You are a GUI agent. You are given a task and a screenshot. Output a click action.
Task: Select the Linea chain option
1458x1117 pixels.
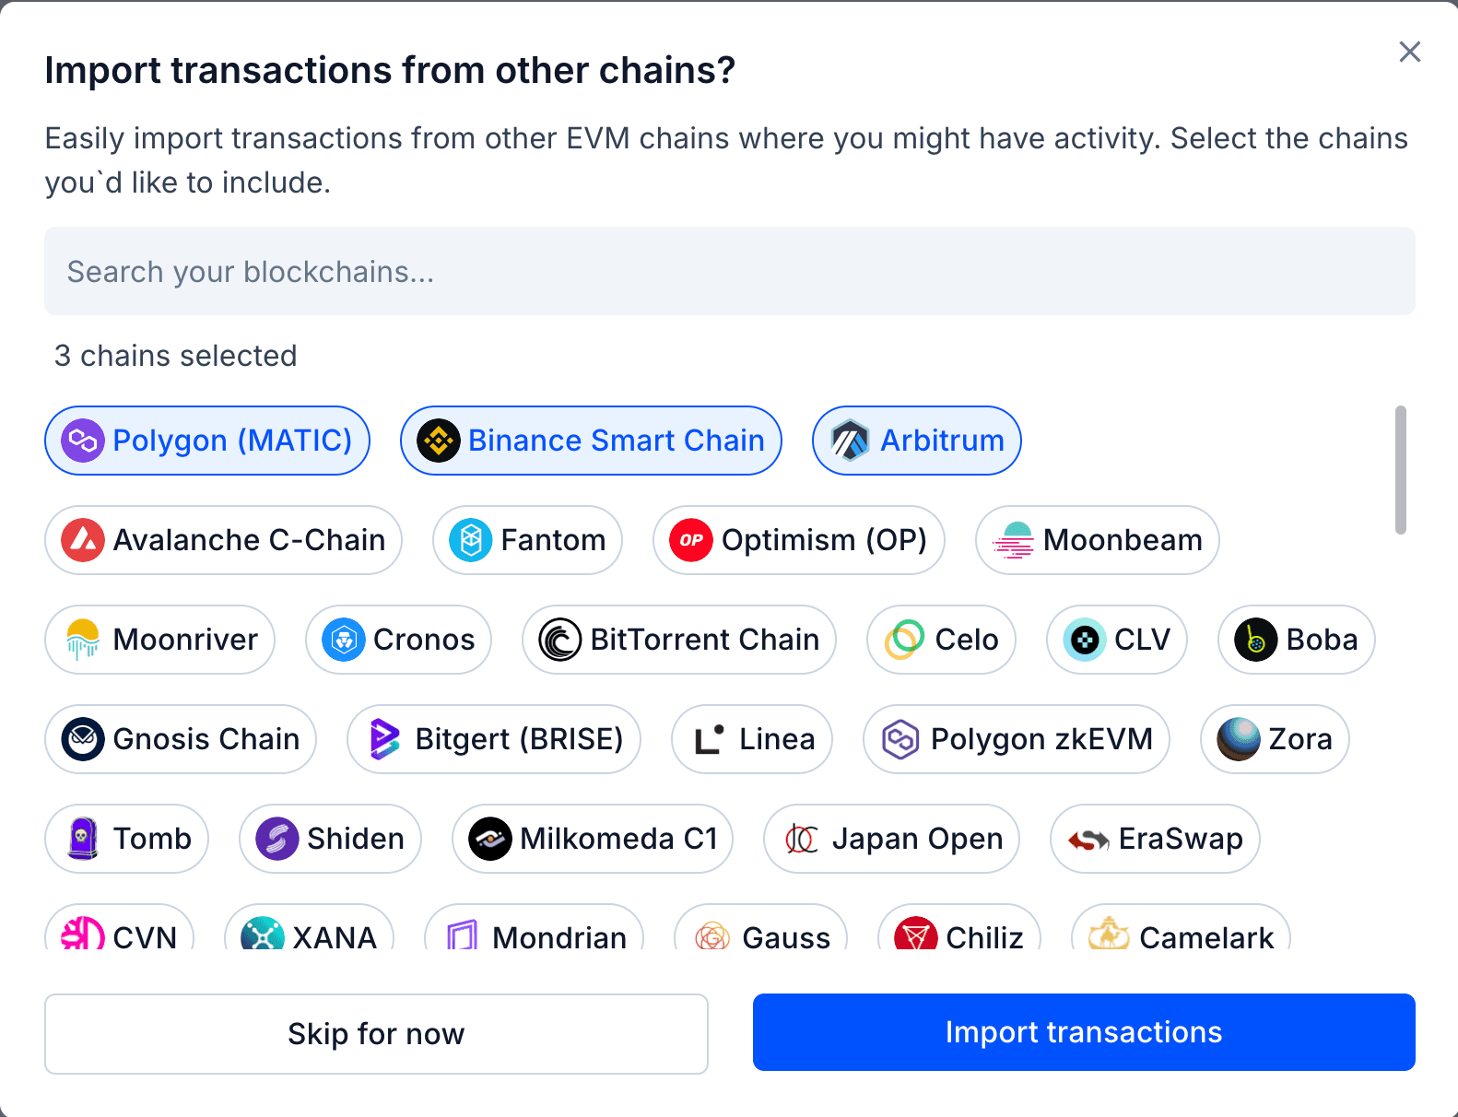[x=751, y=739]
